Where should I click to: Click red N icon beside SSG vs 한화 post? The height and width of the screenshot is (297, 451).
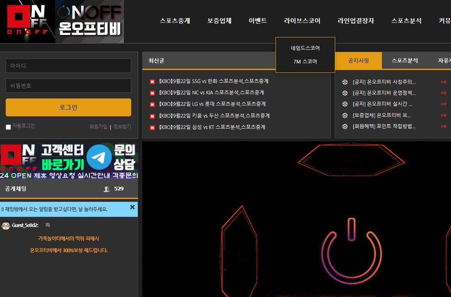click(152, 82)
